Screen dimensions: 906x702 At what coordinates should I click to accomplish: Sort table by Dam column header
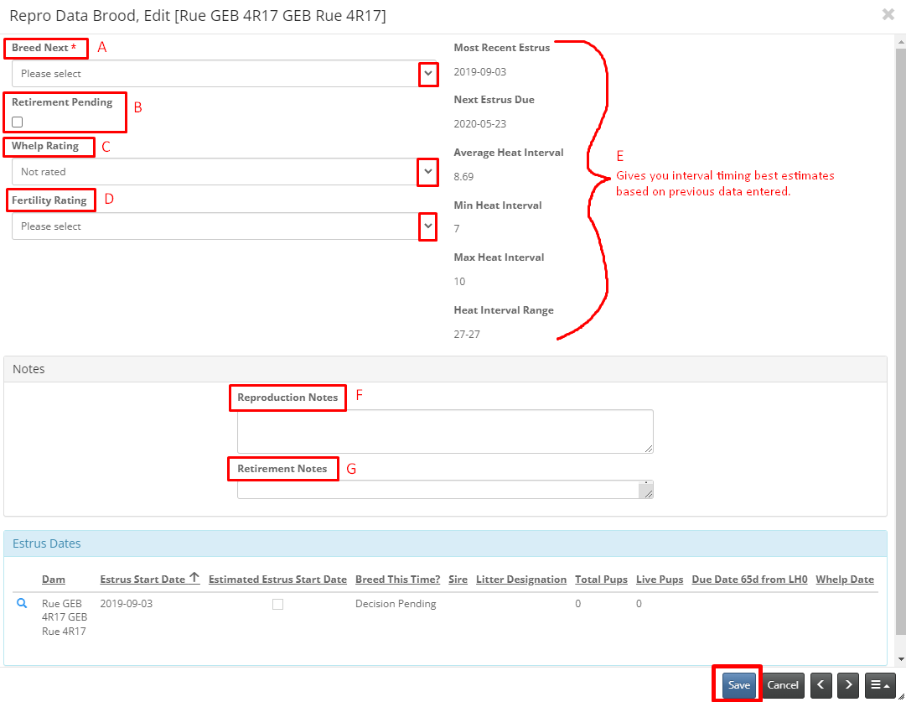54,580
